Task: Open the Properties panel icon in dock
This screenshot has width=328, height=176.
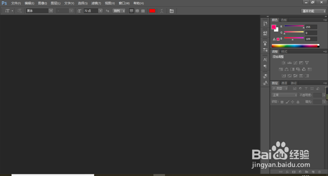Action: click(x=265, y=33)
